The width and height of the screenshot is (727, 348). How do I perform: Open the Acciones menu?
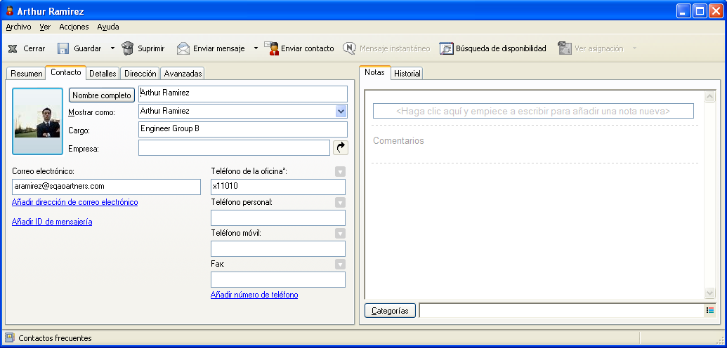74,27
